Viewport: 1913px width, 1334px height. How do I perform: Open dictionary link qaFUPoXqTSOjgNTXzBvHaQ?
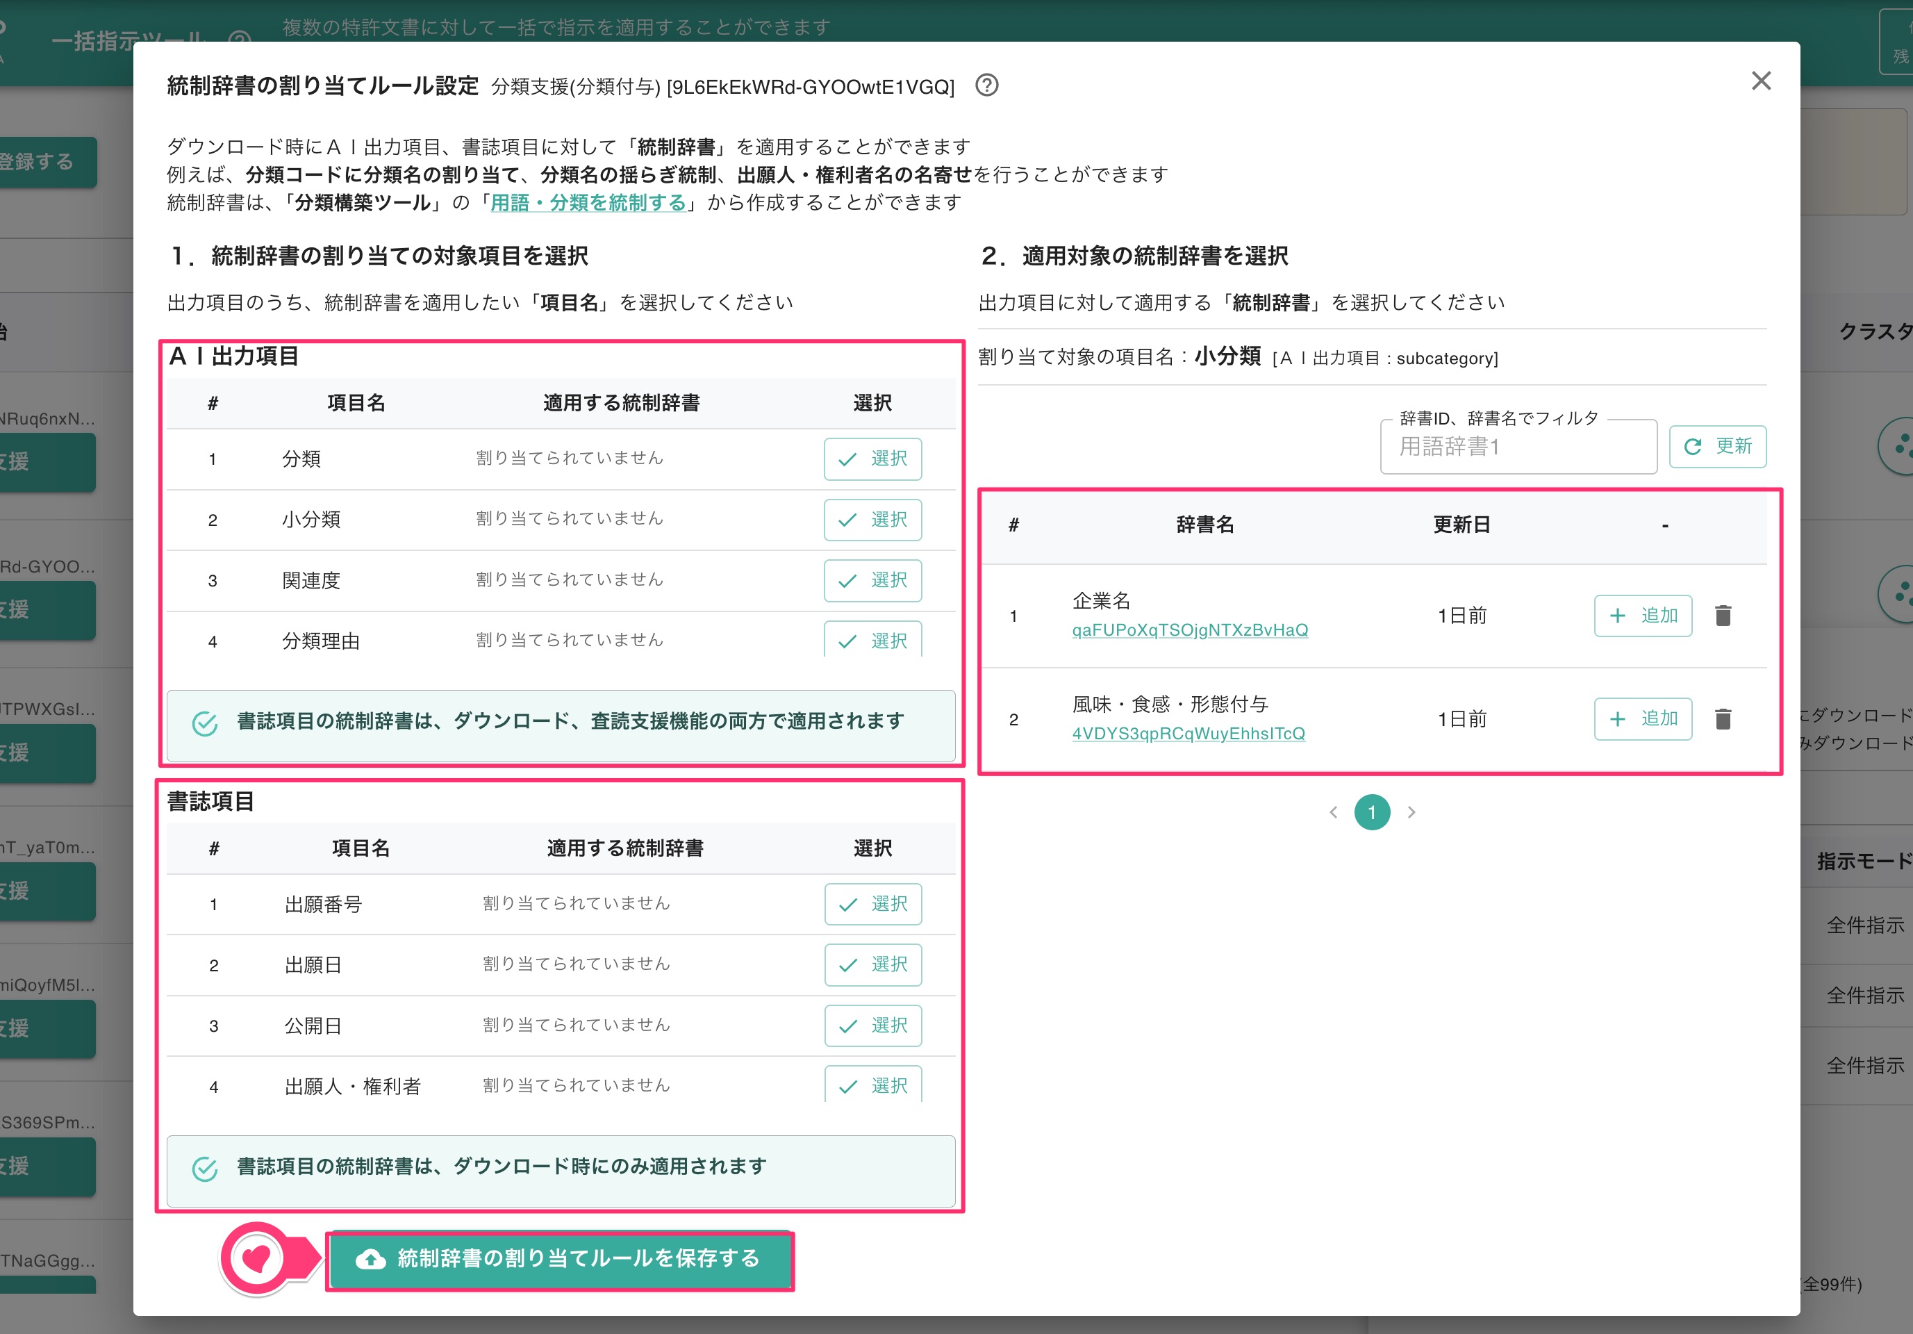[1189, 630]
